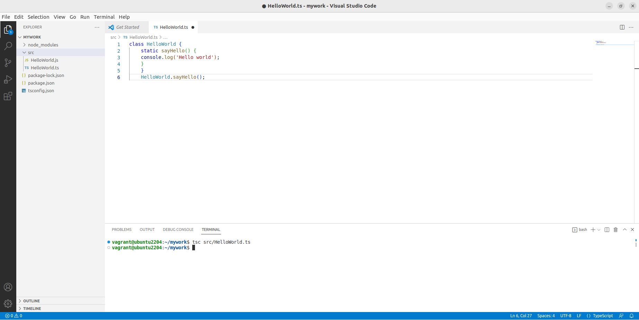
Task: Open the Extensions view
Action: tap(8, 96)
